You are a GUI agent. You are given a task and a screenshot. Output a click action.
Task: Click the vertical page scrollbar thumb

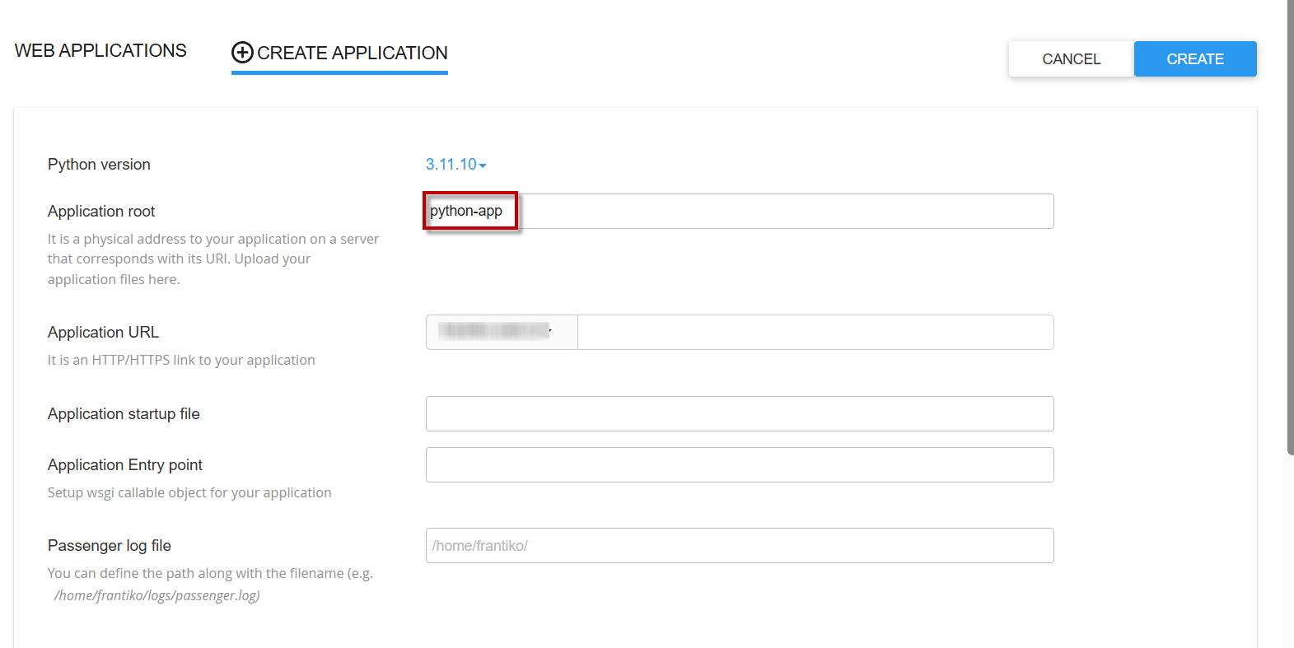click(x=1290, y=226)
